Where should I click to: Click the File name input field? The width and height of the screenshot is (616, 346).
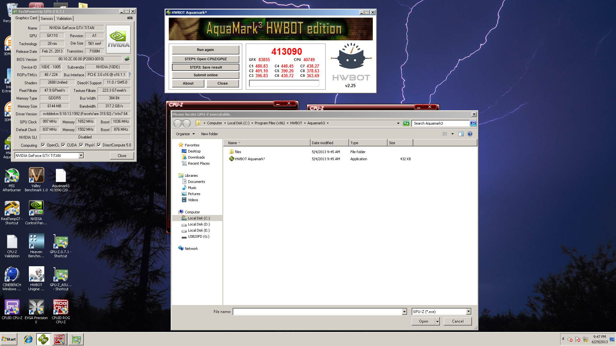click(317, 312)
